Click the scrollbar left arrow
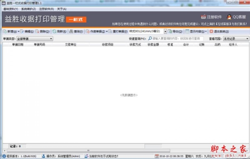Screen dimensions: 250x159 click(x=5, y=151)
